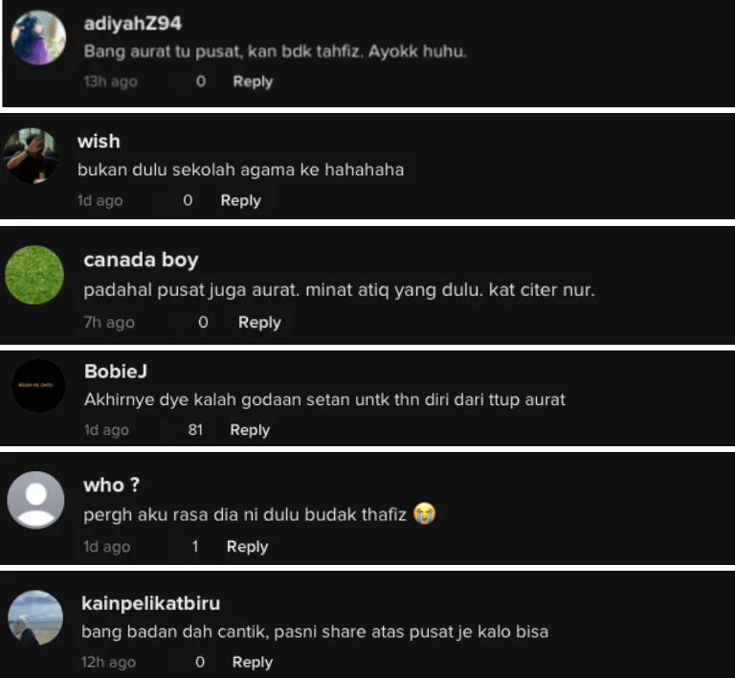Image resolution: width=735 pixels, height=678 pixels.
Task: Open adiyahZ94's profile avatar
Action: (x=38, y=37)
